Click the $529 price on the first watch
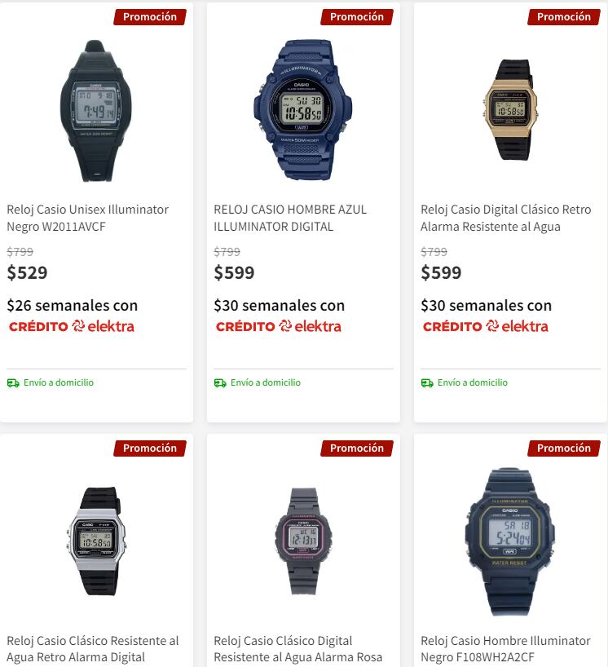Viewport: 608px width, 667px height. (x=27, y=272)
